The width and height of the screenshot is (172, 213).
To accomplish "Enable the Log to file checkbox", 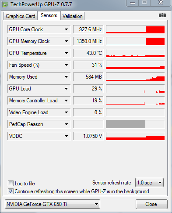I will [x=11, y=184].
